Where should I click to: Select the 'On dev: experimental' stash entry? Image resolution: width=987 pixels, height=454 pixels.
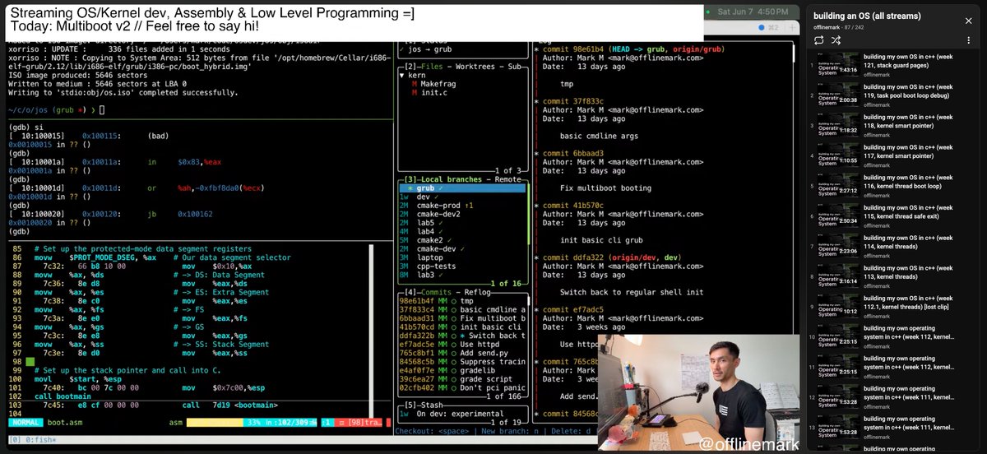(x=461, y=414)
